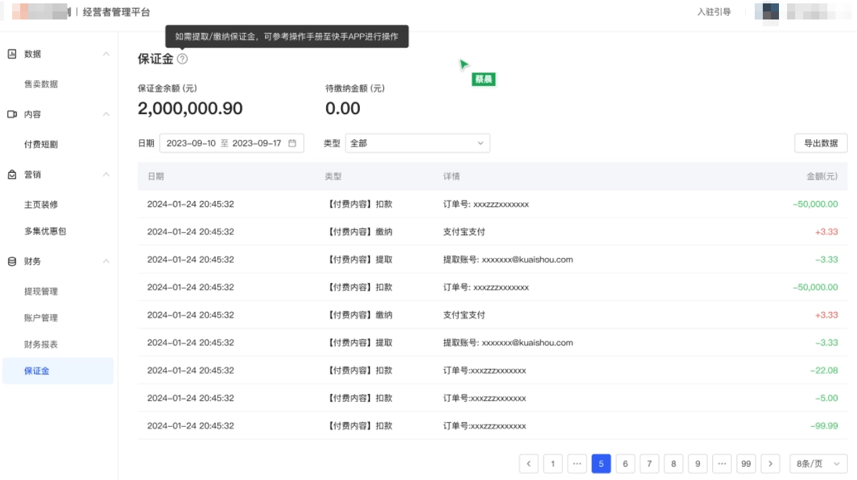Go to previous page with left arrow
The height and width of the screenshot is (480, 857).
(529, 464)
